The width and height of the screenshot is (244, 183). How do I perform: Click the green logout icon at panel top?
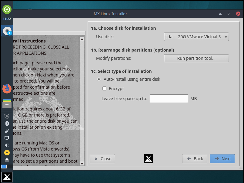(x=7, y=9)
